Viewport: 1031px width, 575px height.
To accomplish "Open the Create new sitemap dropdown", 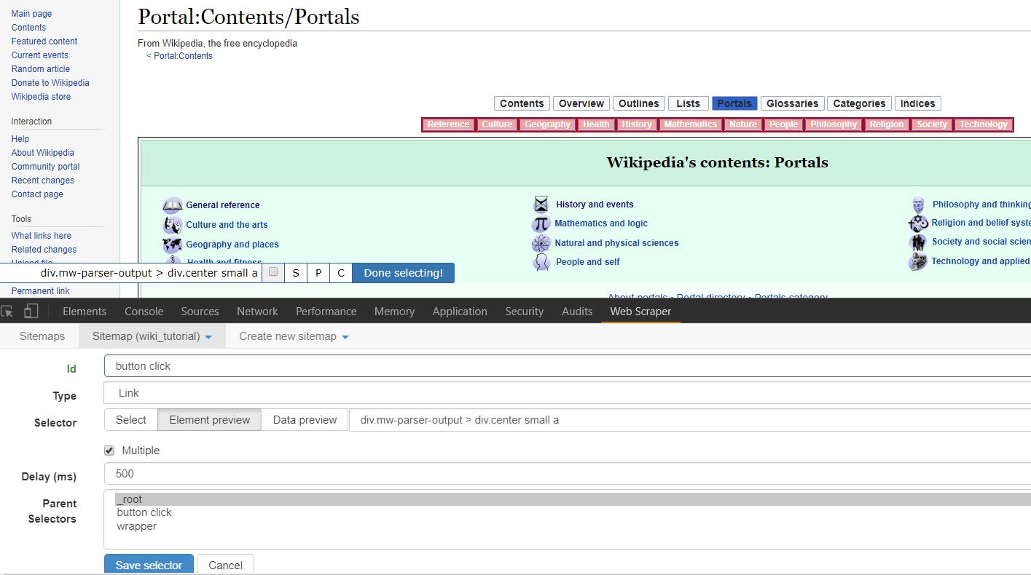I will pos(294,336).
